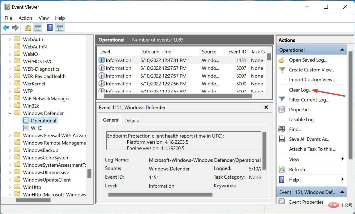
Task: Collapse the Operational actions section
Action: (x=342, y=50)
